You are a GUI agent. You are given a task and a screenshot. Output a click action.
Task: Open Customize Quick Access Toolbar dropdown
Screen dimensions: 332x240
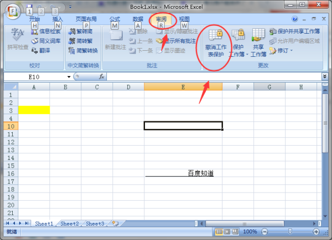tap(70, 7)
